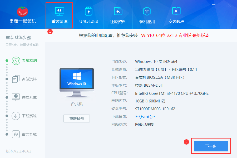Click the 台式机BIOS启动 (MBR分区) value

(160, 77)
